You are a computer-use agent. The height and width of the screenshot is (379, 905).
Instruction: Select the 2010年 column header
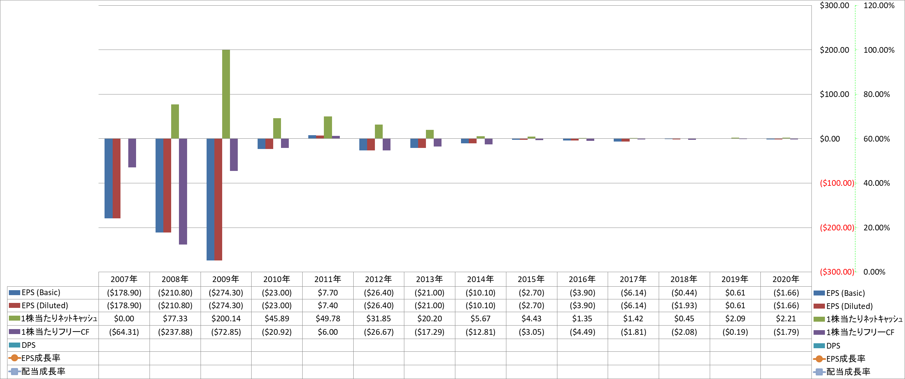coord(277,279)
